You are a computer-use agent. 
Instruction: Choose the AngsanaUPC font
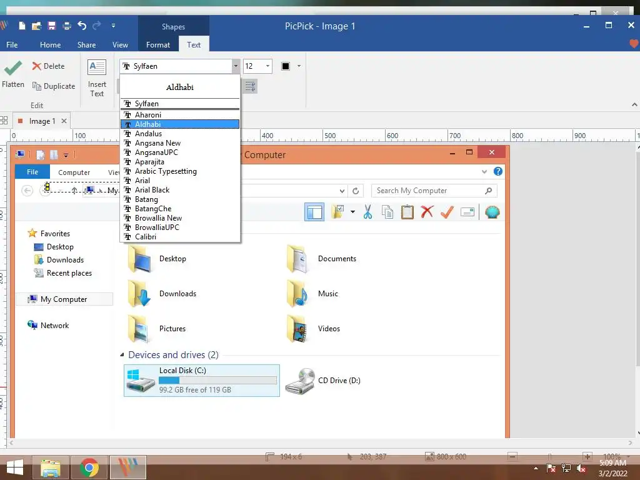[x=180, y=152]
